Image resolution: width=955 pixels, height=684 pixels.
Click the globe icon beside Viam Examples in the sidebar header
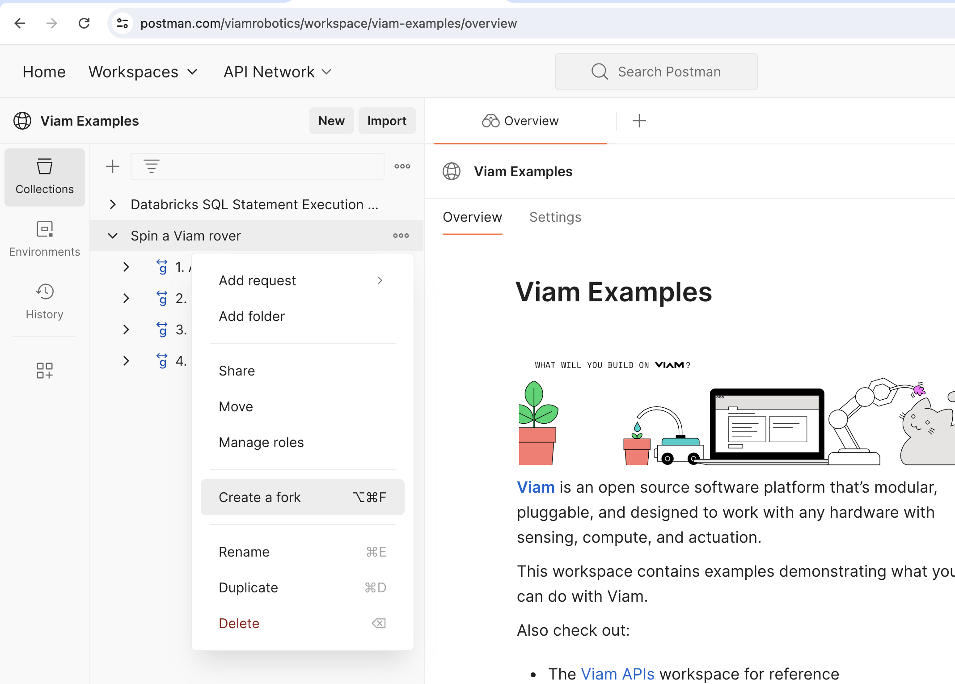click(22, 121)
